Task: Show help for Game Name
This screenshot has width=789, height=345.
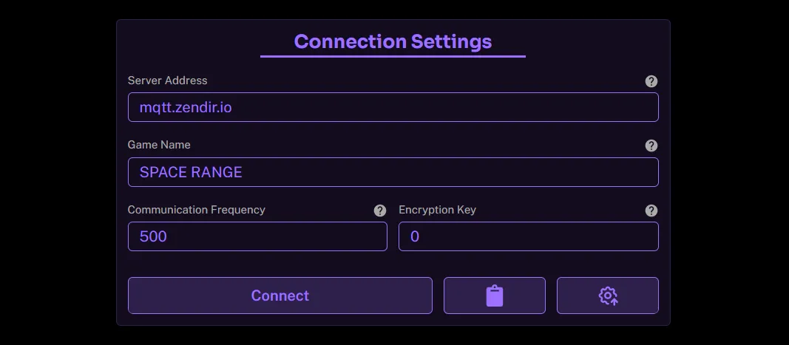Action: point(651,146)
